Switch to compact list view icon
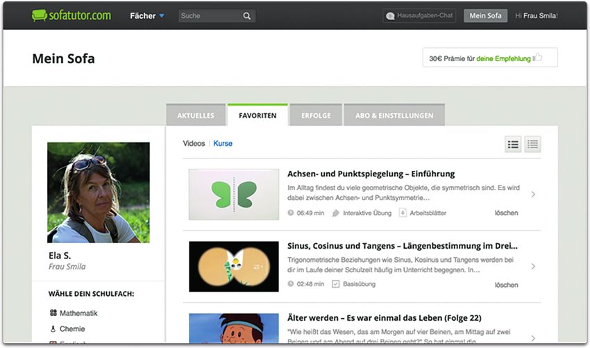590x348 pixels. point(532,144)
